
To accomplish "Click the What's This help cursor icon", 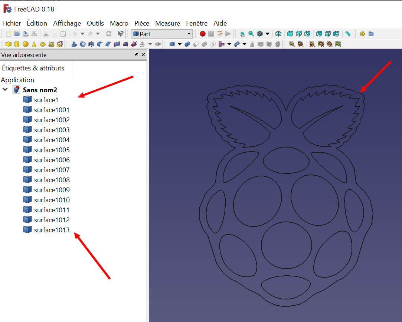I will [x=121, y=34].
